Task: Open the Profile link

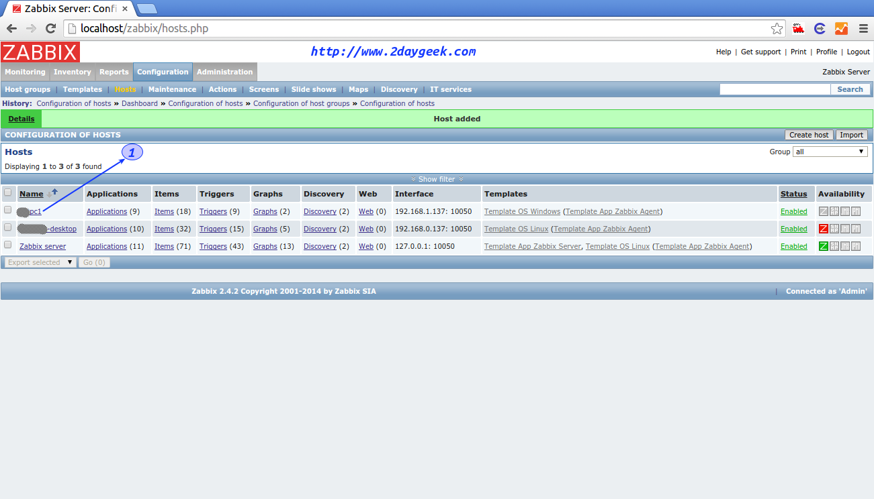Action: point(826,52)
